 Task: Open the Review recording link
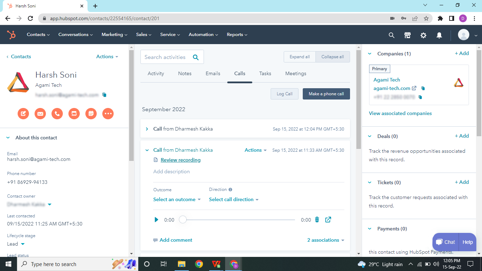click(180, 160)
